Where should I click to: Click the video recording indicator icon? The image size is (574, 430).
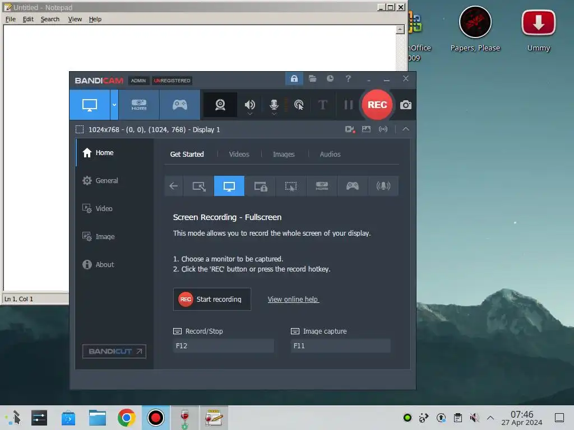click(350, 129)
